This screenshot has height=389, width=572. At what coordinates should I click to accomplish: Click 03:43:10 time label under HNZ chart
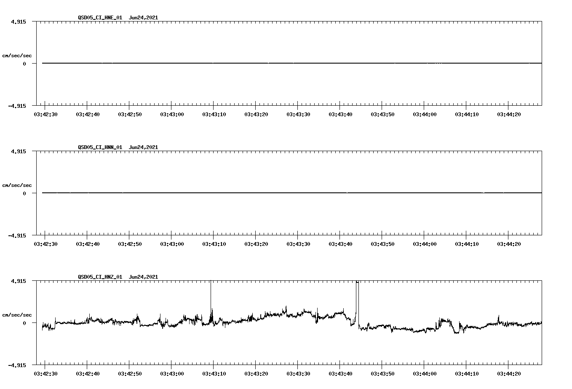point(214,373)
